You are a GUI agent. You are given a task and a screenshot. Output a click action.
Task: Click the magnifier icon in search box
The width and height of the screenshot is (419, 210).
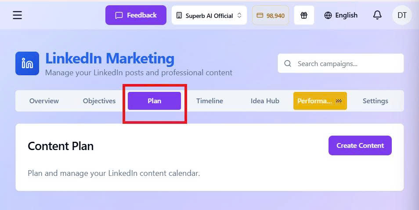tap(288, 63)
